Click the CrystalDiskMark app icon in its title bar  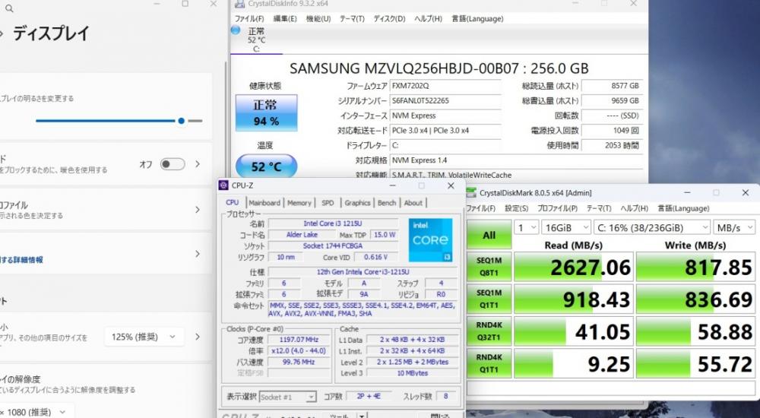pyautogui.click(x=470, y=192)
